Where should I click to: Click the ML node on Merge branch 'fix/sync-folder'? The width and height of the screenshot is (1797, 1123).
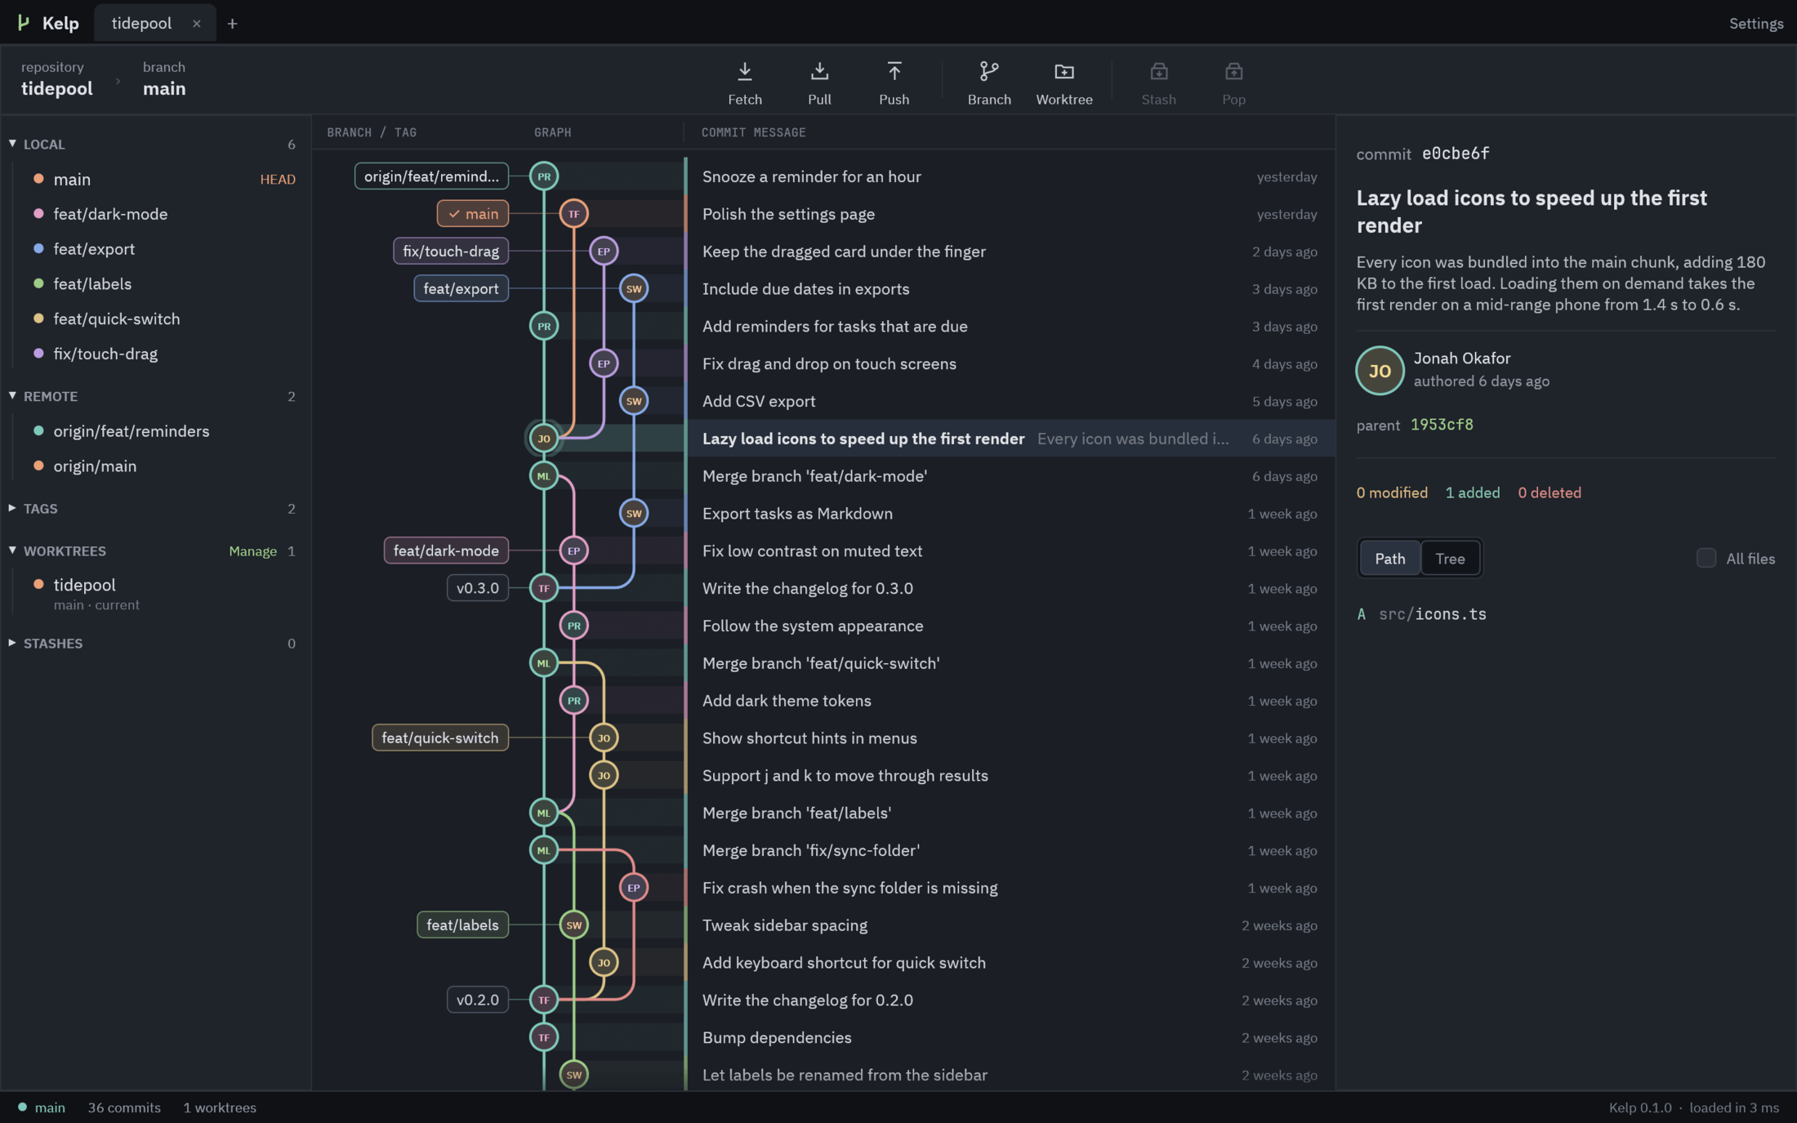[x=544, y=850]
